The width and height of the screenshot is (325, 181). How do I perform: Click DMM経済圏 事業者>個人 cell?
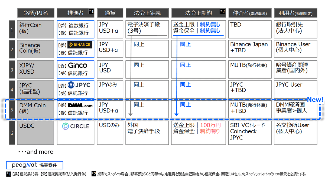click(295, 109)
